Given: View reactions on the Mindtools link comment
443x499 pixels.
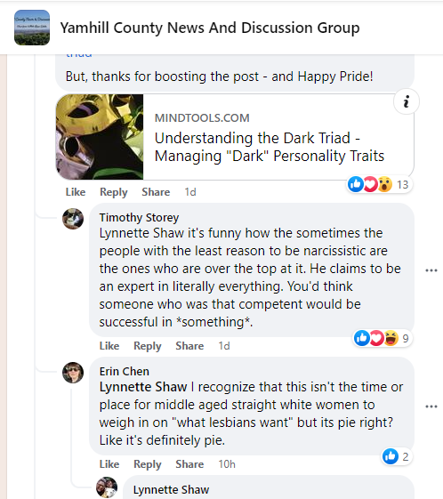Looking at the screenshot, I should pos(379,184).
